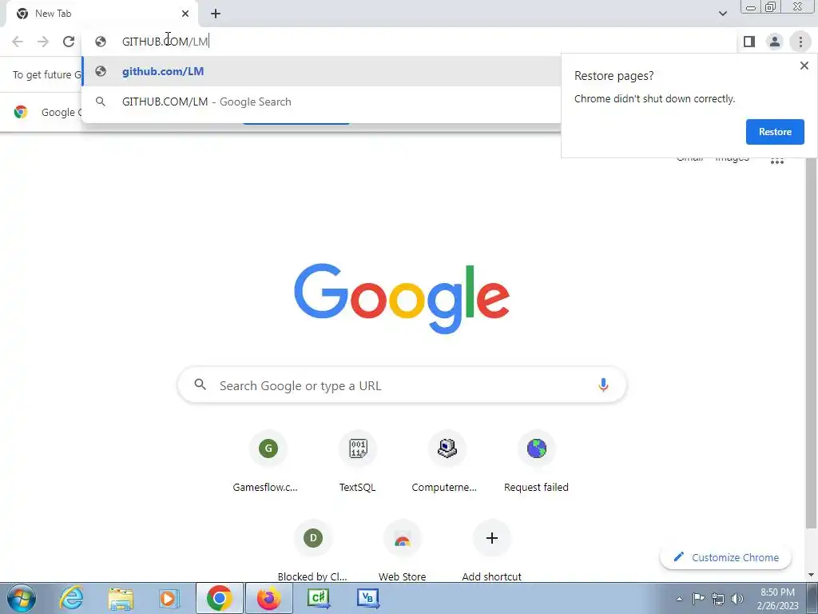The image size is (818, 614).
Task: Choose GITHUB.COM/LM Google Search suggestion
Action: tap(321, 102)
